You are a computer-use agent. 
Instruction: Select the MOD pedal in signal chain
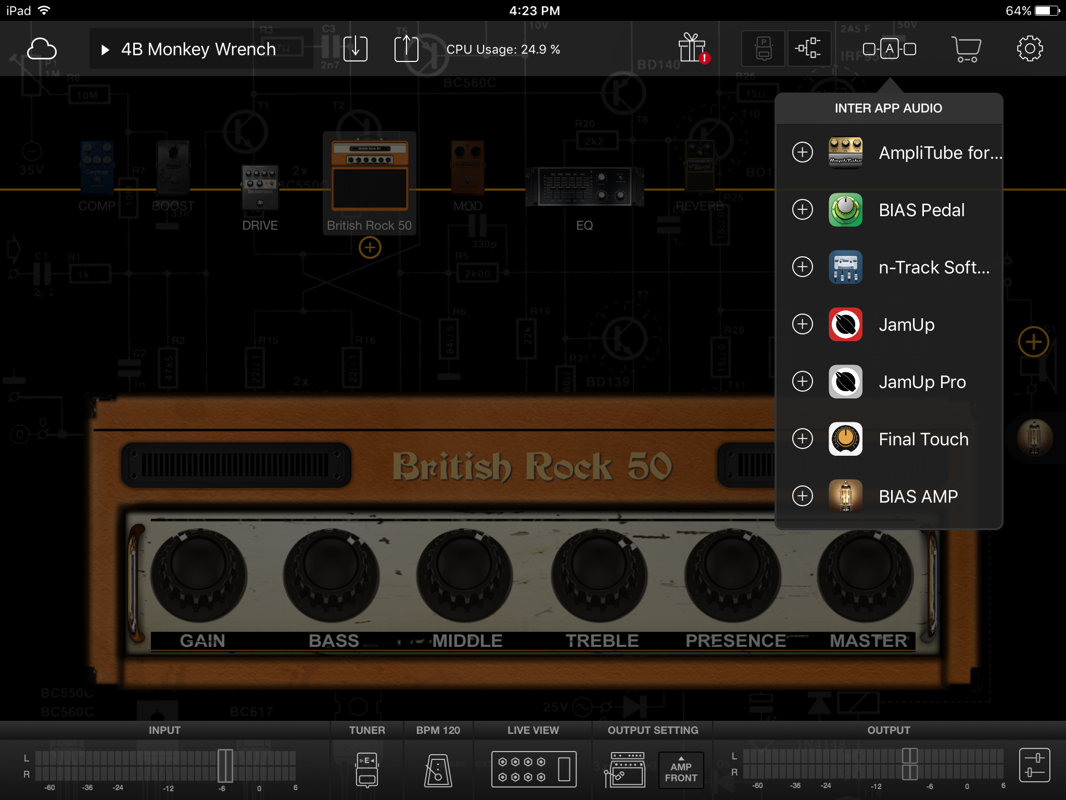coord(467,168)
